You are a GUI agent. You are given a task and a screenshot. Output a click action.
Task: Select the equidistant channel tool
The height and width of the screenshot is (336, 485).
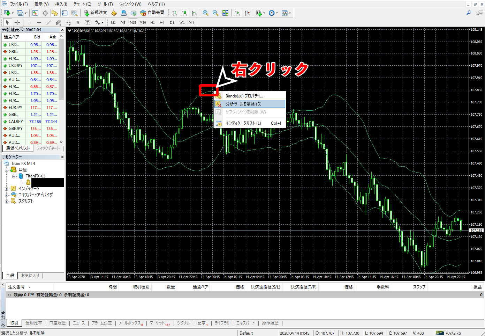coord(59,22)
